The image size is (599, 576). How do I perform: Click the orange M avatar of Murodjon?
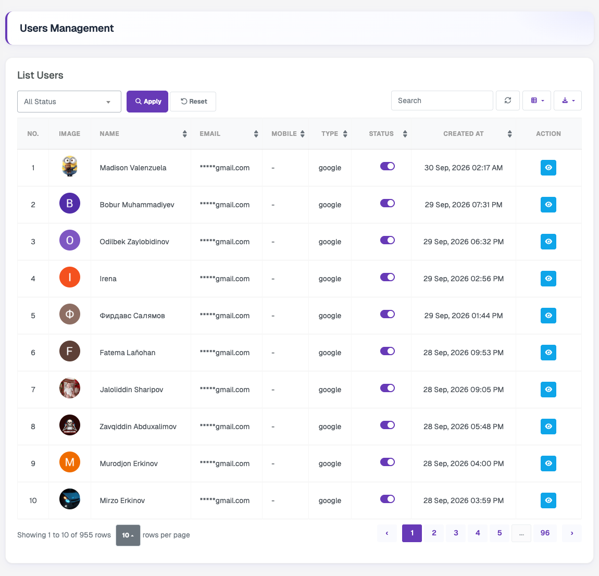click(x=69, y=462)
